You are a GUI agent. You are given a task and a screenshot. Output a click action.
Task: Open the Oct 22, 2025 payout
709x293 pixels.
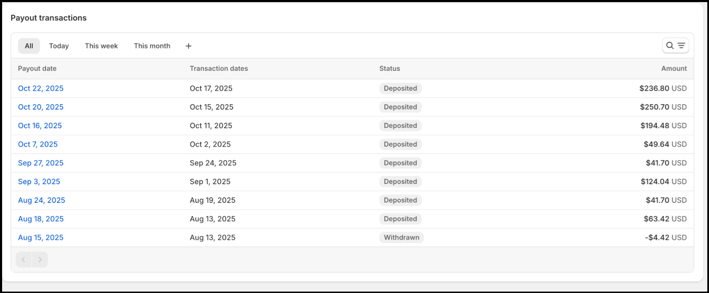(x=41, y=88)
